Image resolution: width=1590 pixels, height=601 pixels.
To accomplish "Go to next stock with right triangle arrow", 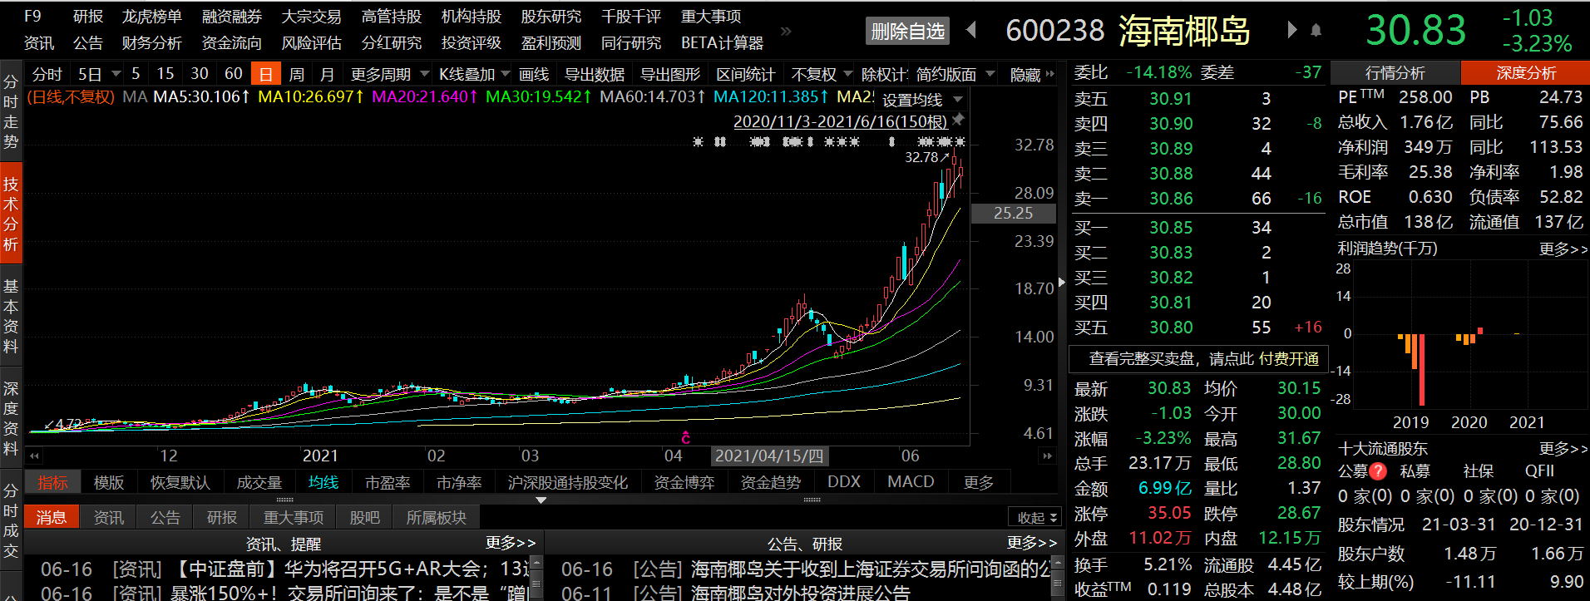I will (x=1291, y=30).
